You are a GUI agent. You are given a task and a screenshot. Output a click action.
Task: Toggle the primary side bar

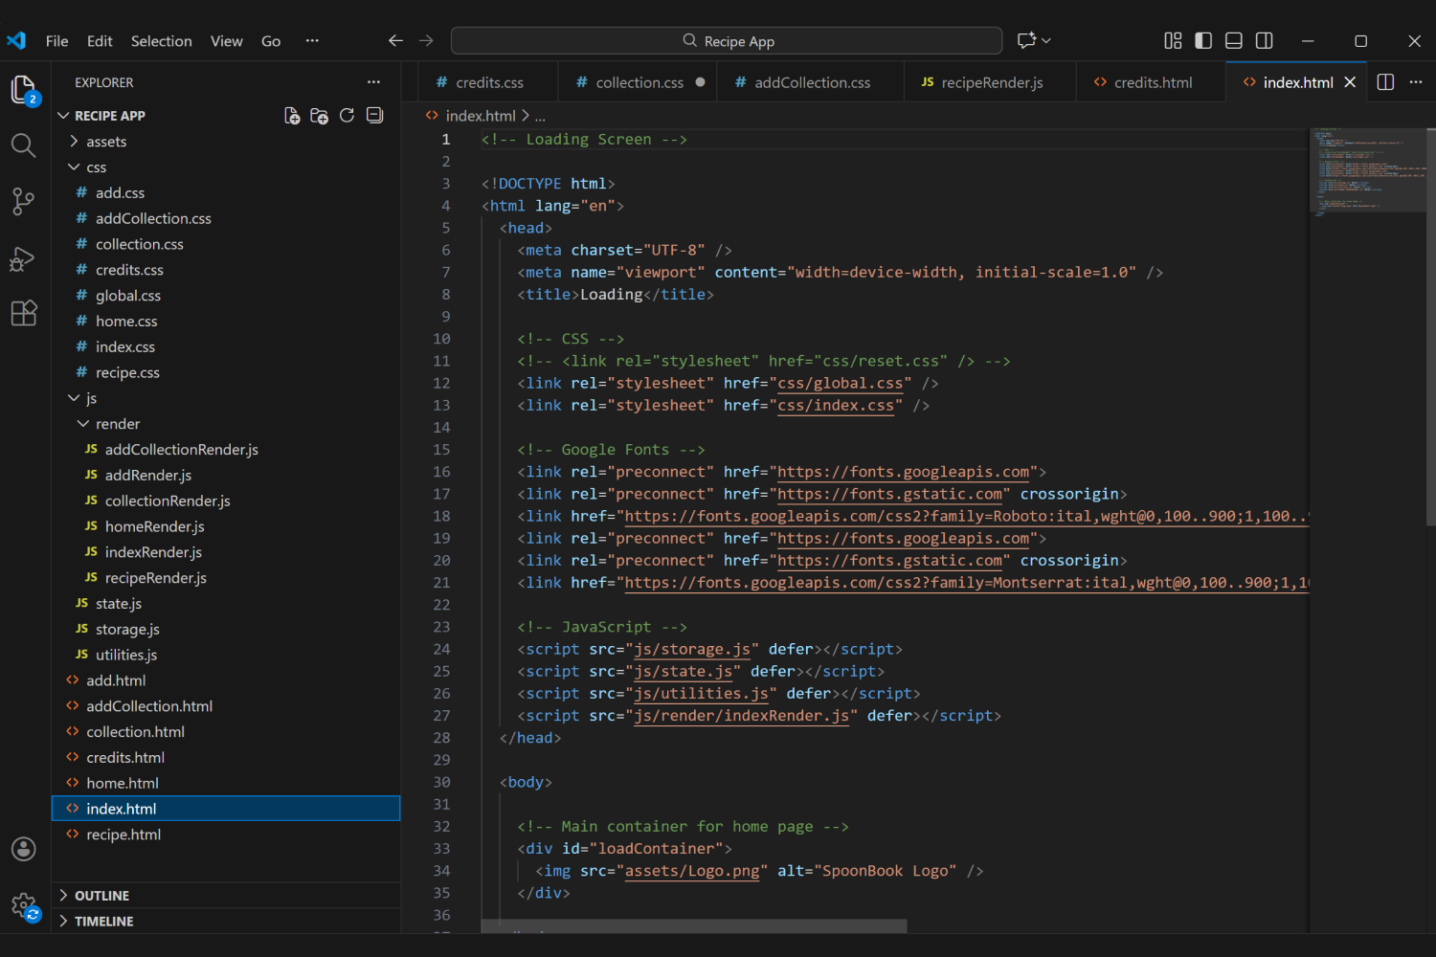pyautogui.click(x=1203, y=41)
